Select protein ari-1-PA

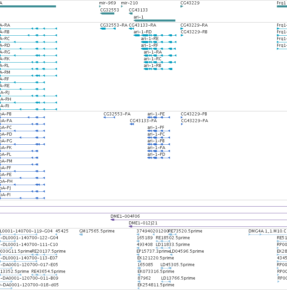159,151
